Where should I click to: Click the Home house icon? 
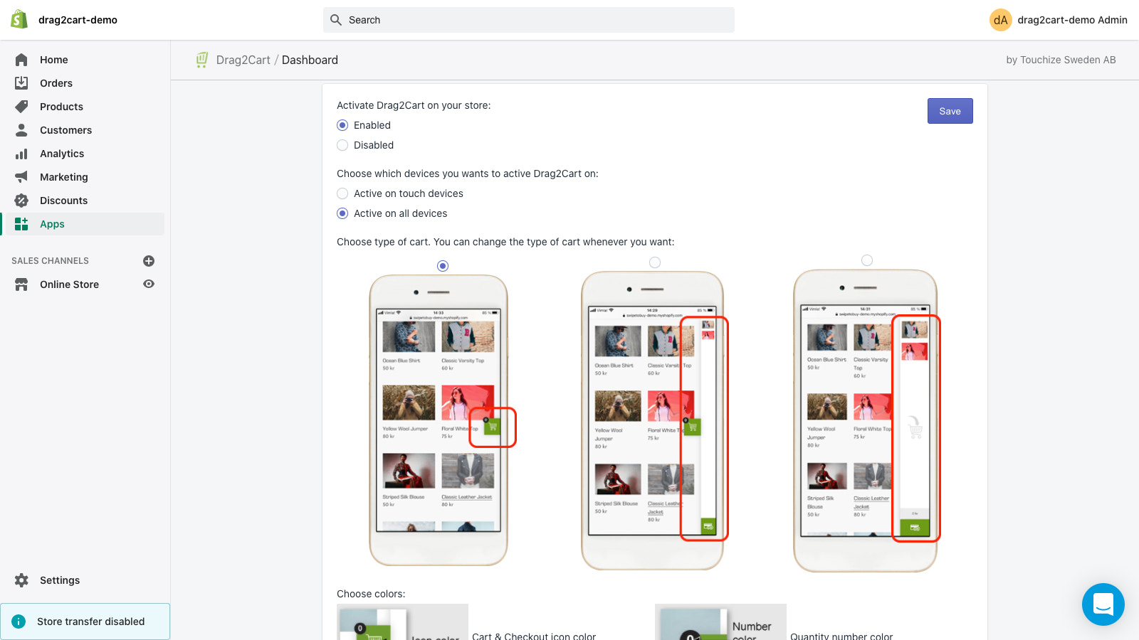(x=21, y=60)
